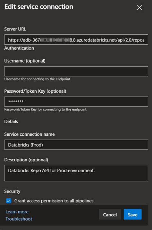Close the Edit service connection dialog
This screenshot has height=230, width=152.
[x=139, y=7]
